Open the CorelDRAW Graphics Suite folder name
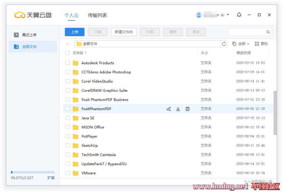The height and width of the screenshot is (193, 283). tap(104, 90)
